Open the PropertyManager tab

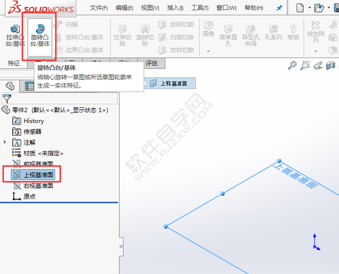tap(29, 86)
